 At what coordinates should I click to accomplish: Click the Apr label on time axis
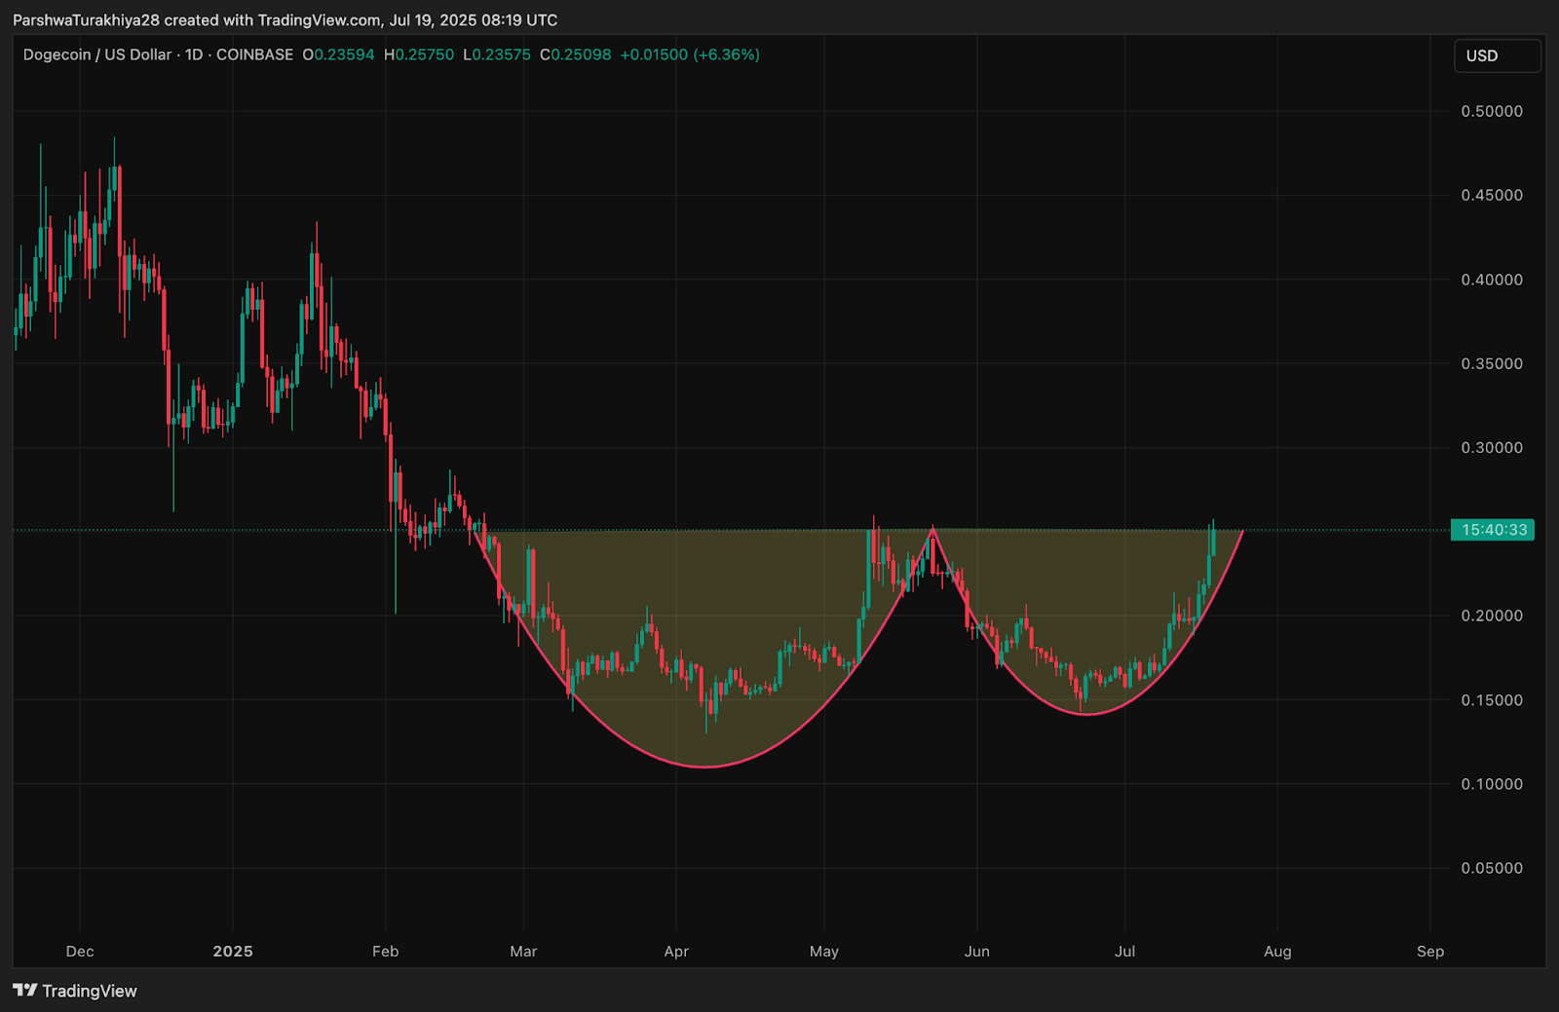tap(676, 952)
